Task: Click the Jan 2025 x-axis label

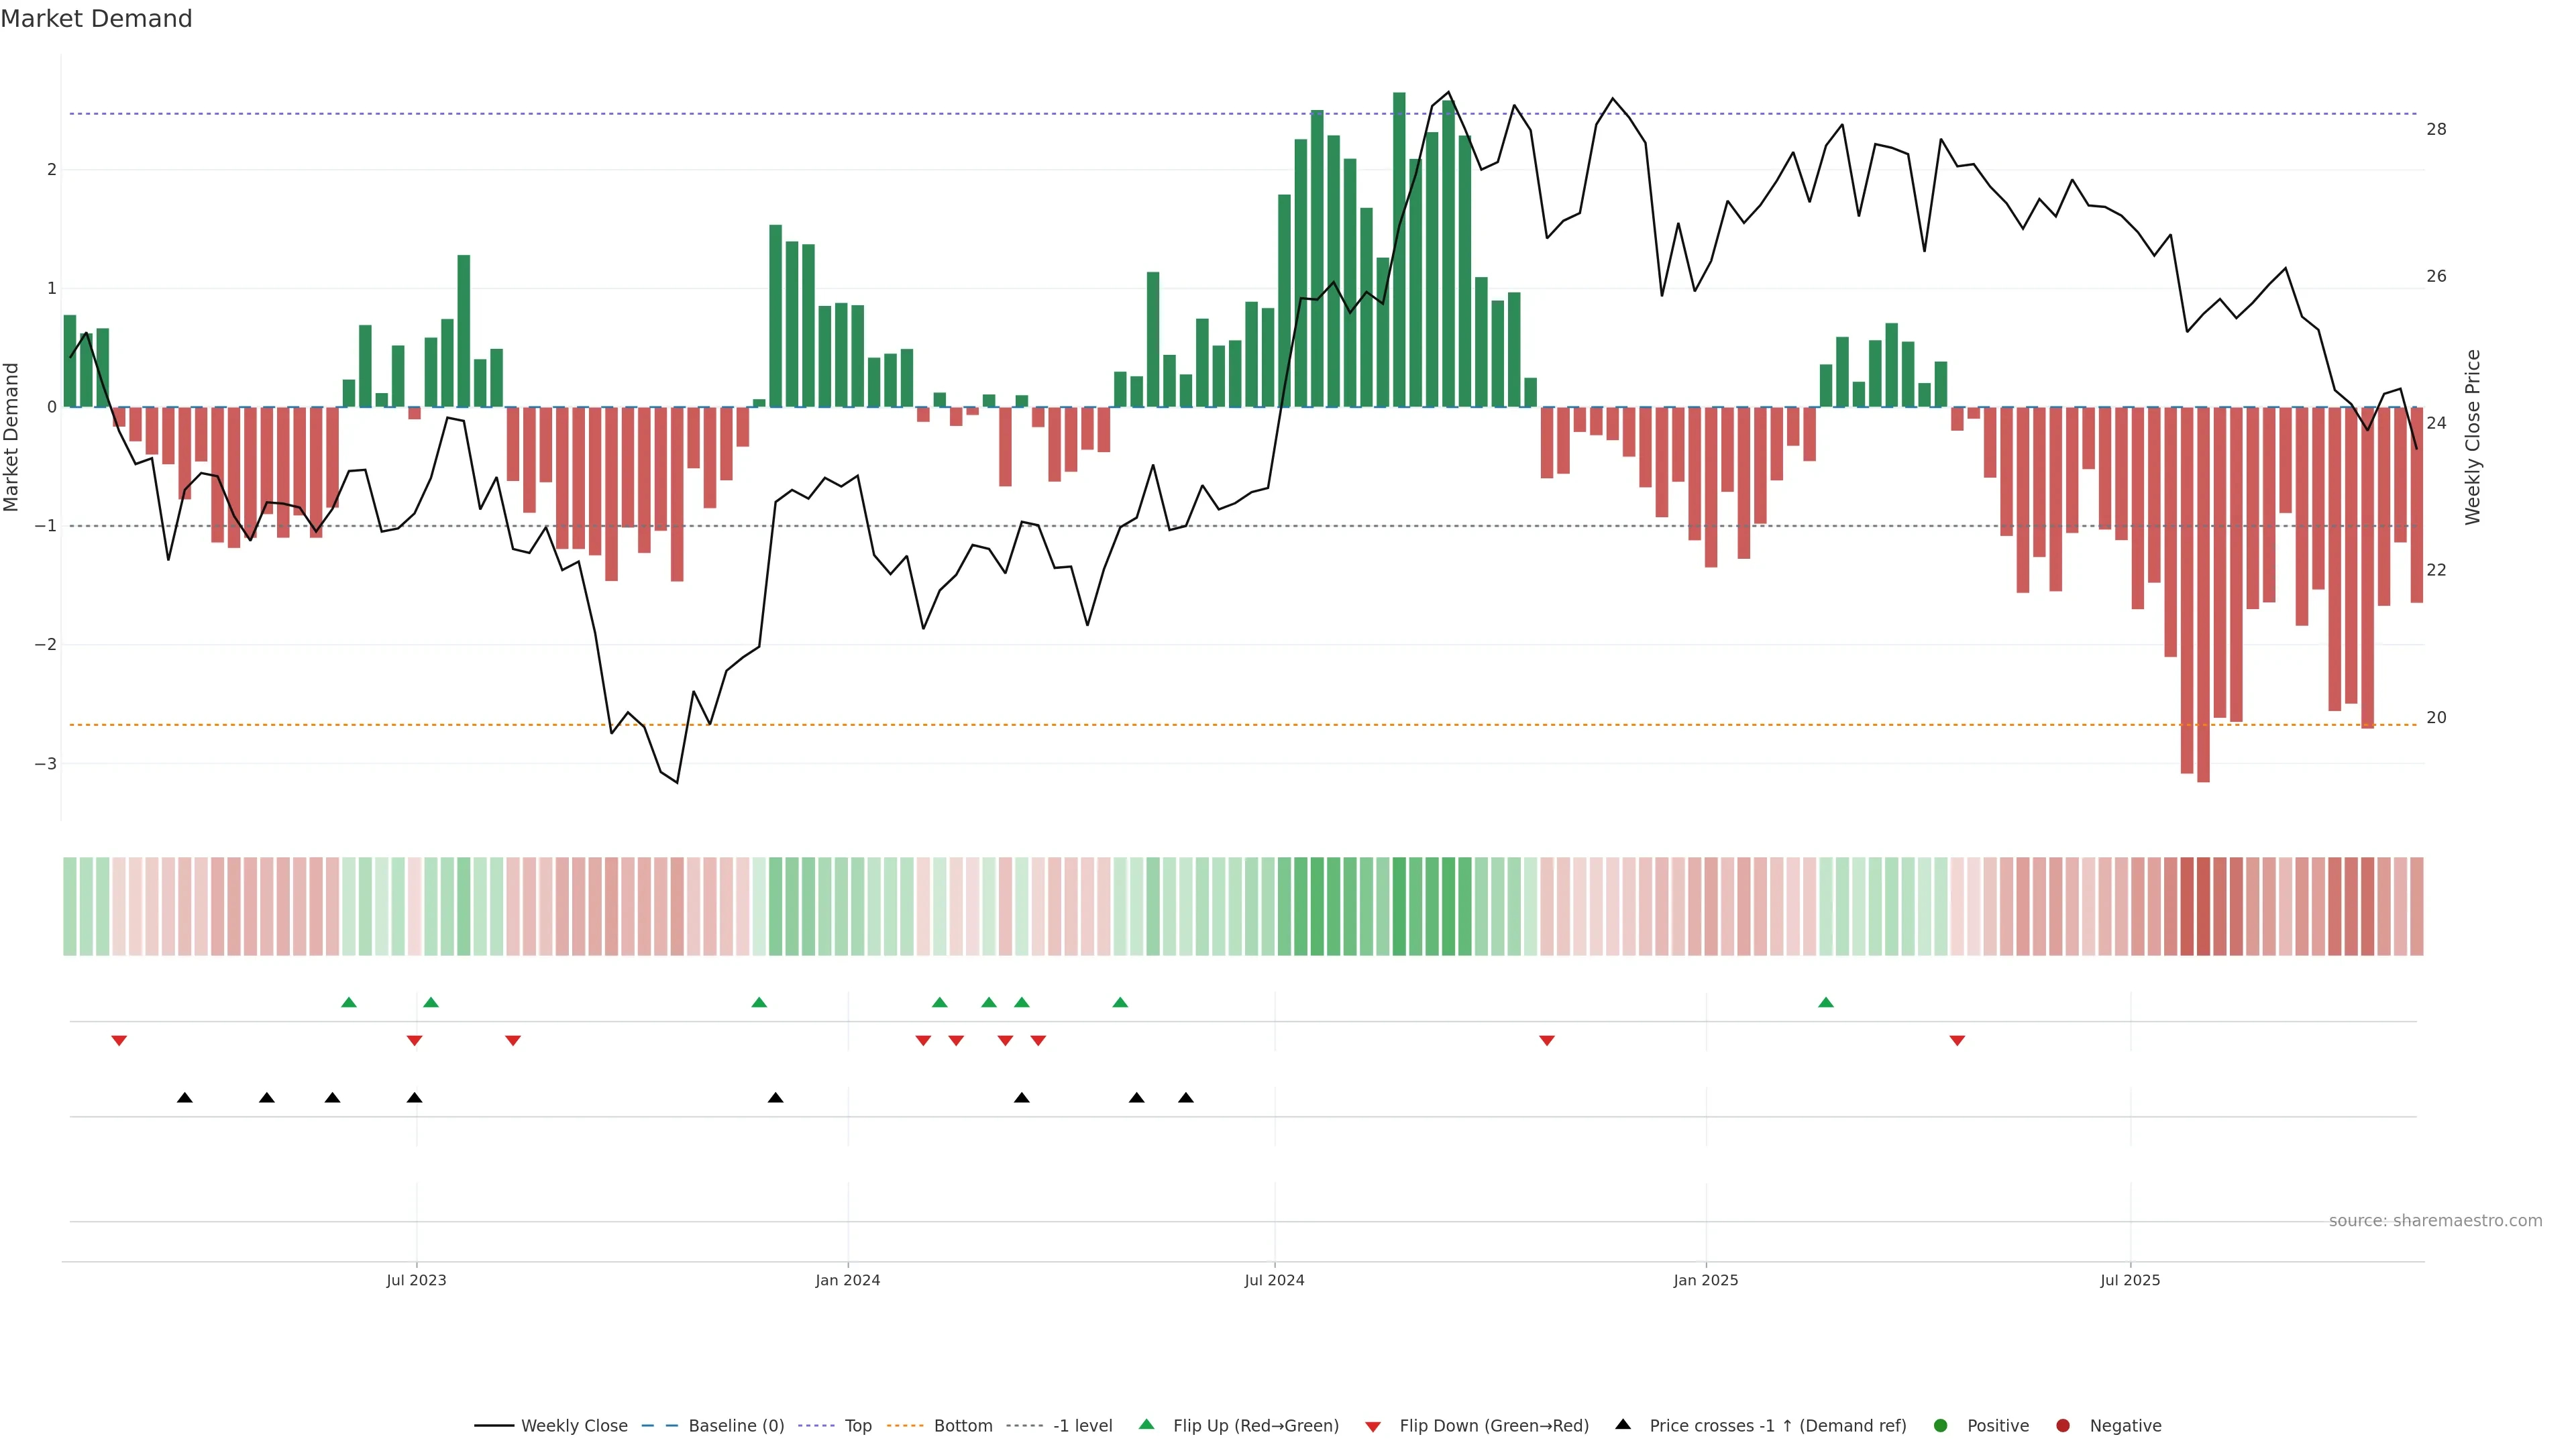Action: (x=1705, y=1280)
